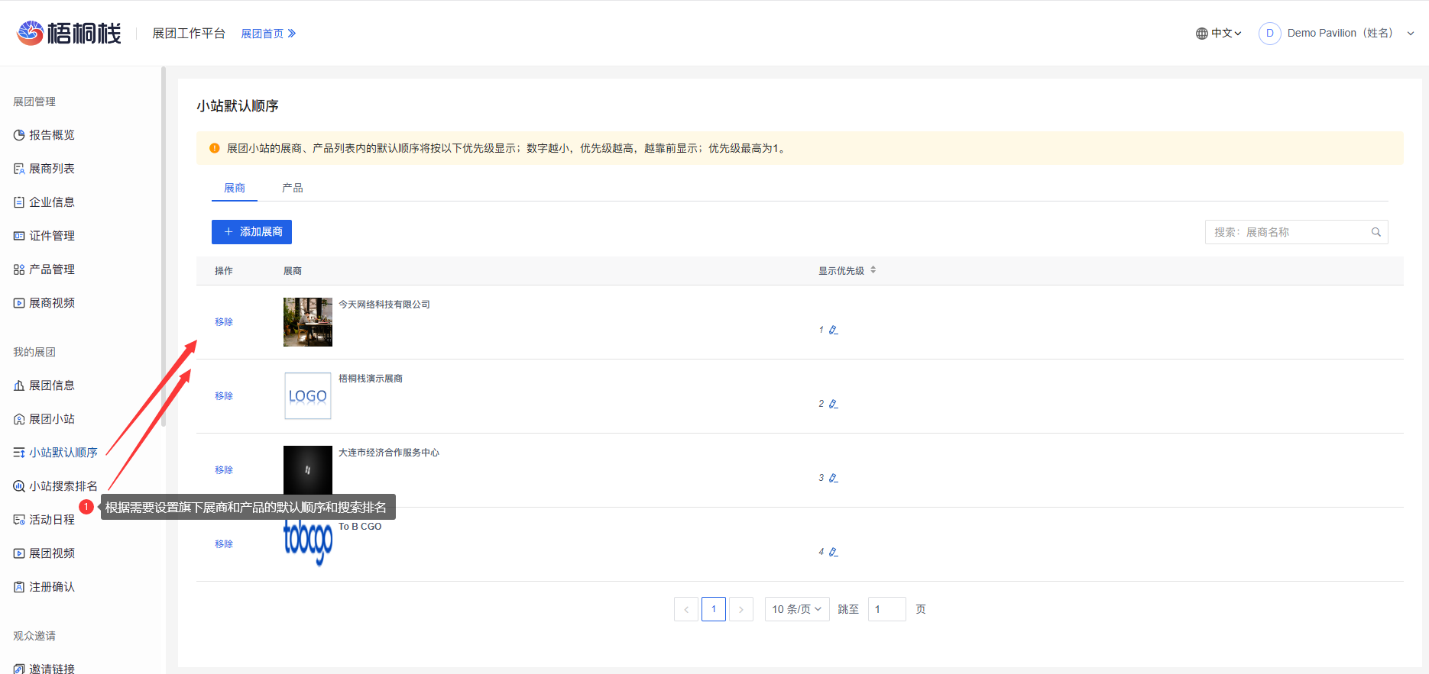Image resolution: width=1429 pixels, height=674 pixels.
Task: Switch to the 展商 tab
Action: click(235, 188)
